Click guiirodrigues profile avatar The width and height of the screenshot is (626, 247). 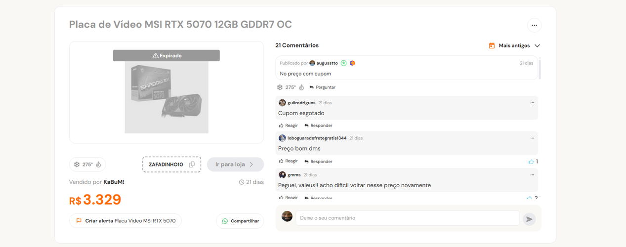pos(282,103)
